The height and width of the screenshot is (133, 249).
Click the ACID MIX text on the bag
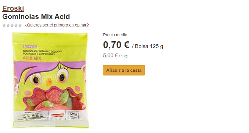(32, 58)
